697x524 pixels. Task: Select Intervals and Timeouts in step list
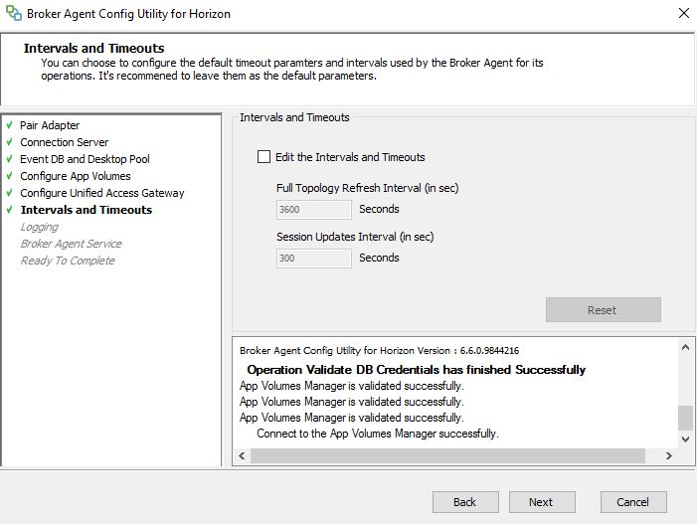(x=87, y=210)
